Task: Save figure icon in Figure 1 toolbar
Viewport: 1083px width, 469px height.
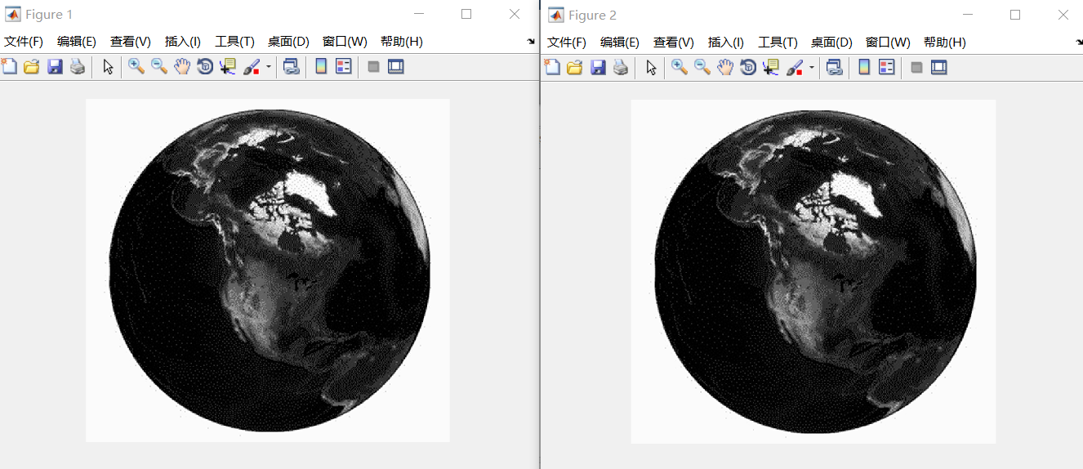Action: pos(55,67)
